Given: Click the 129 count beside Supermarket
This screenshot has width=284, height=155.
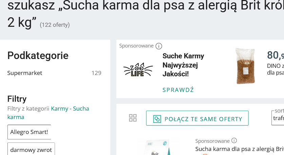Looking at the screenshot, I should (x=96, y=73).
